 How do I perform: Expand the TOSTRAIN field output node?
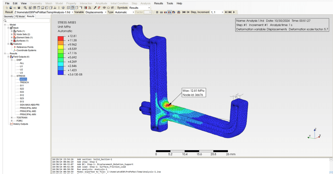coord(12,117)
